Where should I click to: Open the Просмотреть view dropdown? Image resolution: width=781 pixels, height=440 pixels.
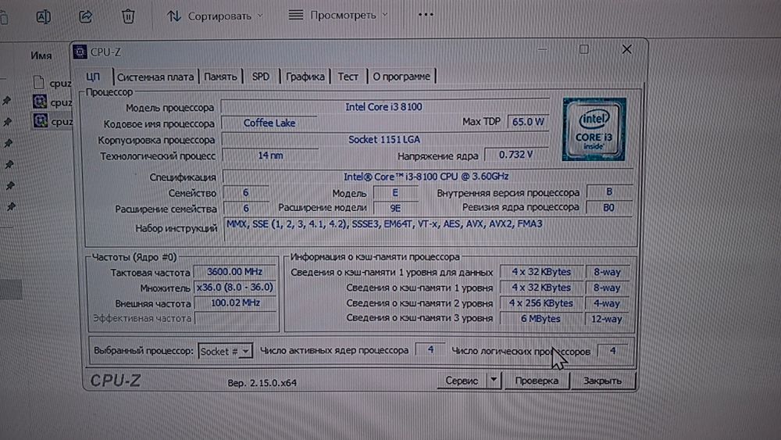[337, 16]
